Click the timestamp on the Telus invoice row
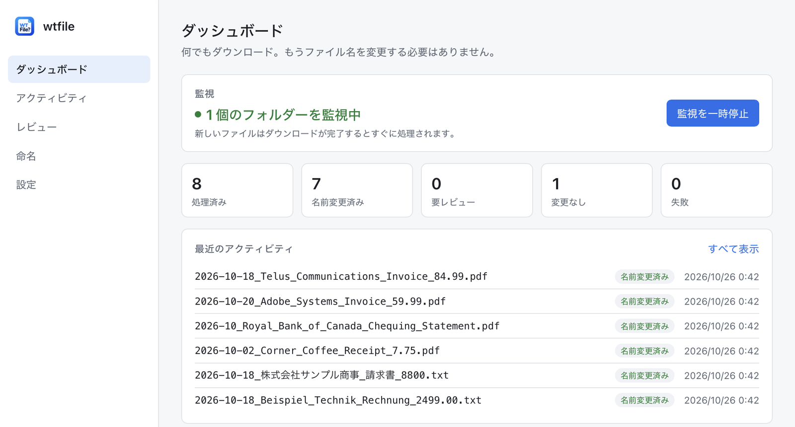The width and height of the screenshot is (795, 427). point(721,277)
